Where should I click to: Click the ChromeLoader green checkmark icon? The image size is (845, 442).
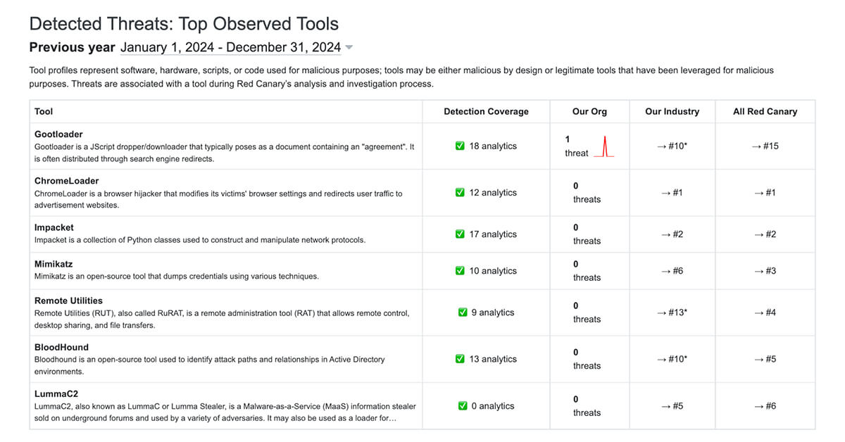(x=460, y=193)
